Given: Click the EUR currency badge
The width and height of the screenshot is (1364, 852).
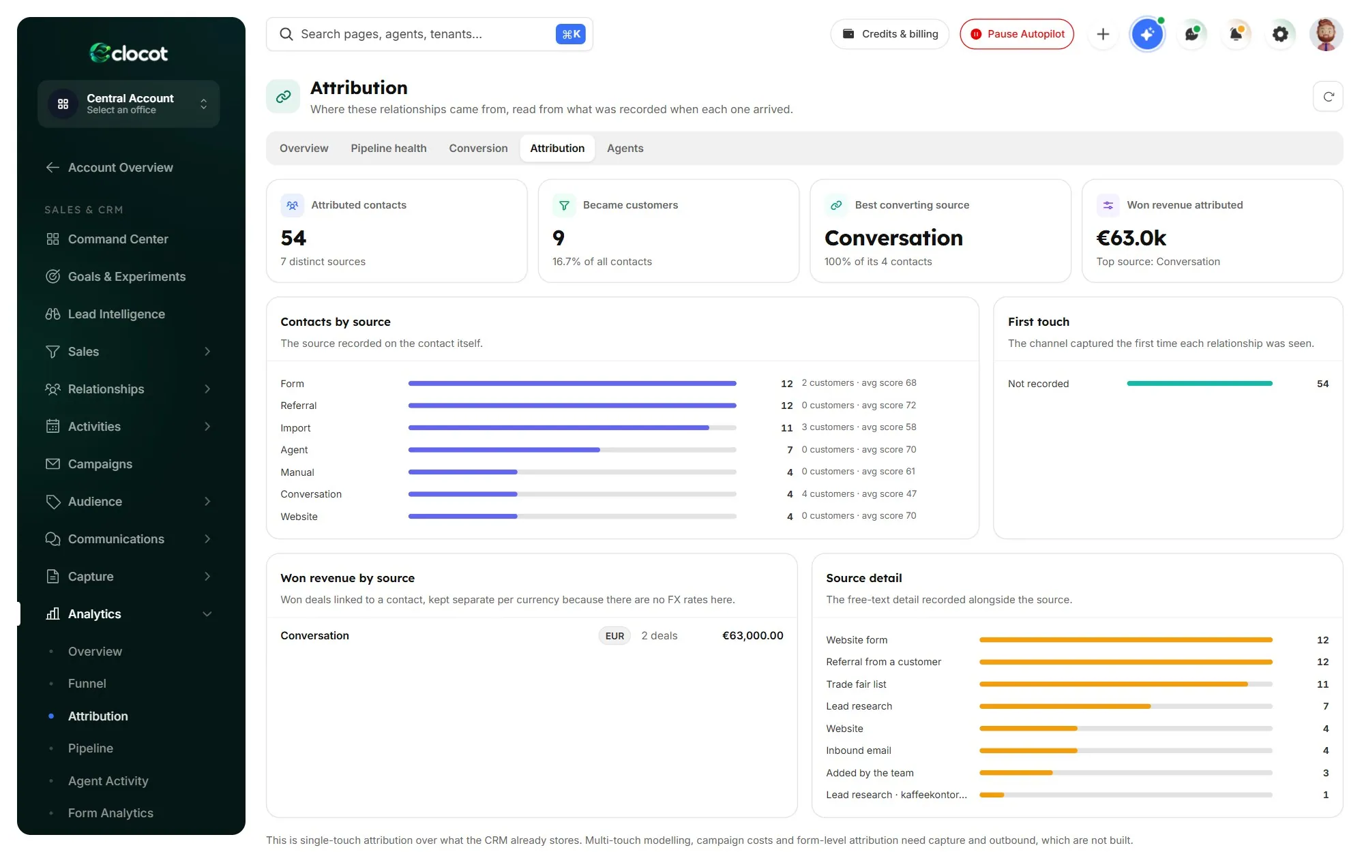Looking at the screenshot, I should point(614,636).
